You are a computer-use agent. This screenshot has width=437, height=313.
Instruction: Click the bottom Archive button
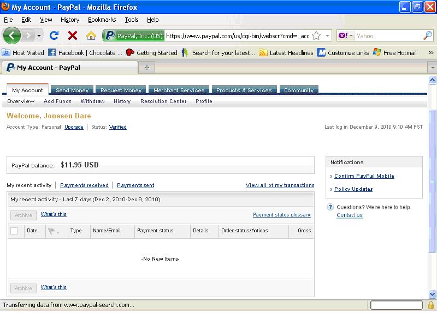click(x=23, y=288)
